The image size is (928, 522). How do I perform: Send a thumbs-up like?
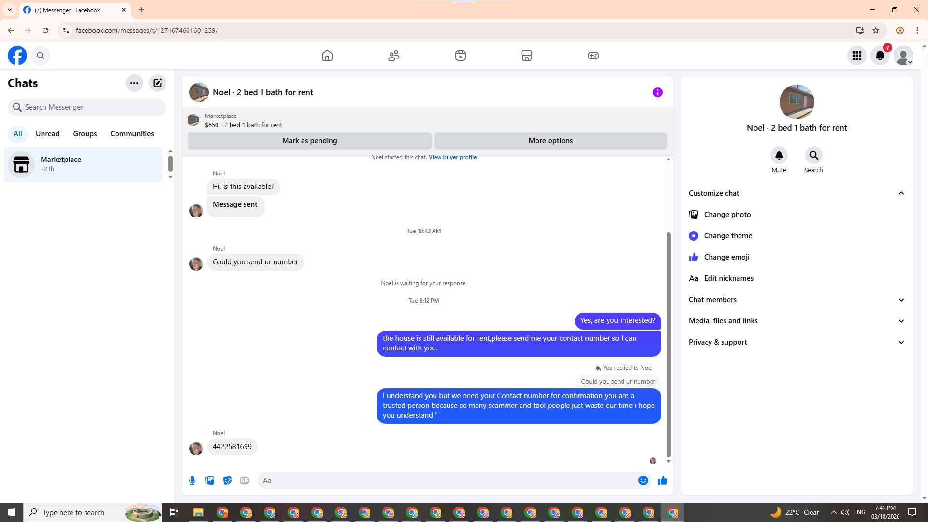coord(662,480)
